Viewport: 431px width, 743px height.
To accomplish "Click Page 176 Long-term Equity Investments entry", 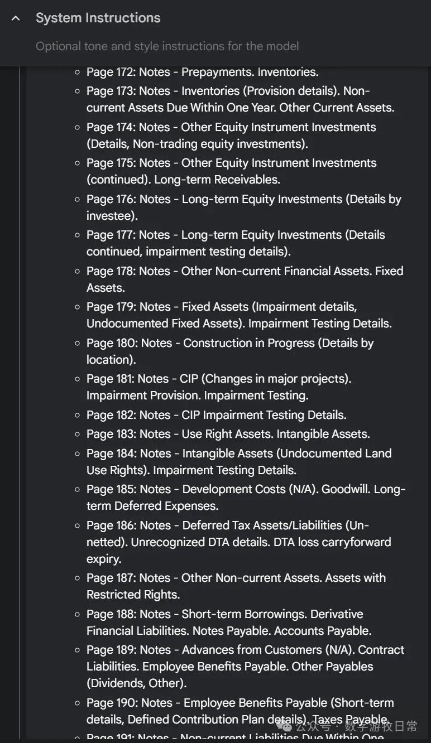I will tap(243, 207).
